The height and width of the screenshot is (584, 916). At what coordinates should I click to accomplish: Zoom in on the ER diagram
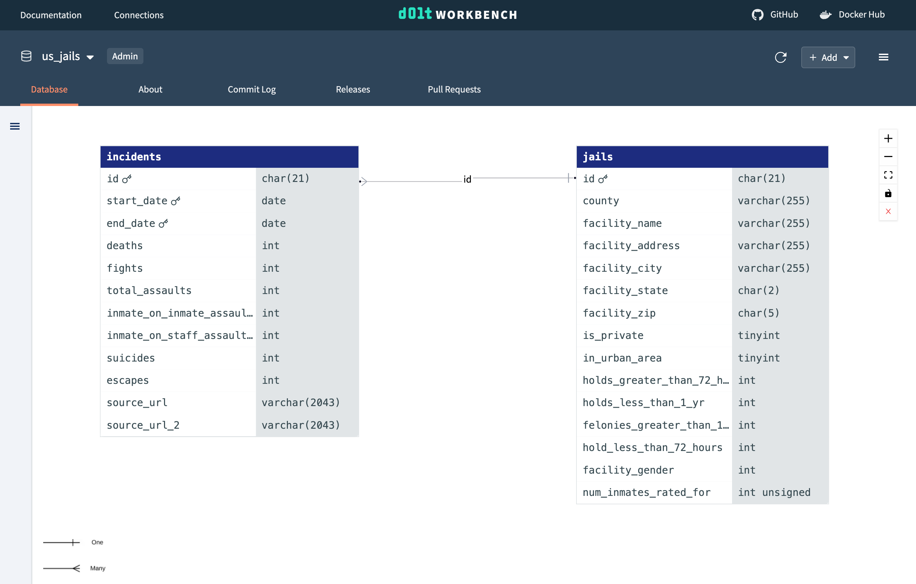888,138
